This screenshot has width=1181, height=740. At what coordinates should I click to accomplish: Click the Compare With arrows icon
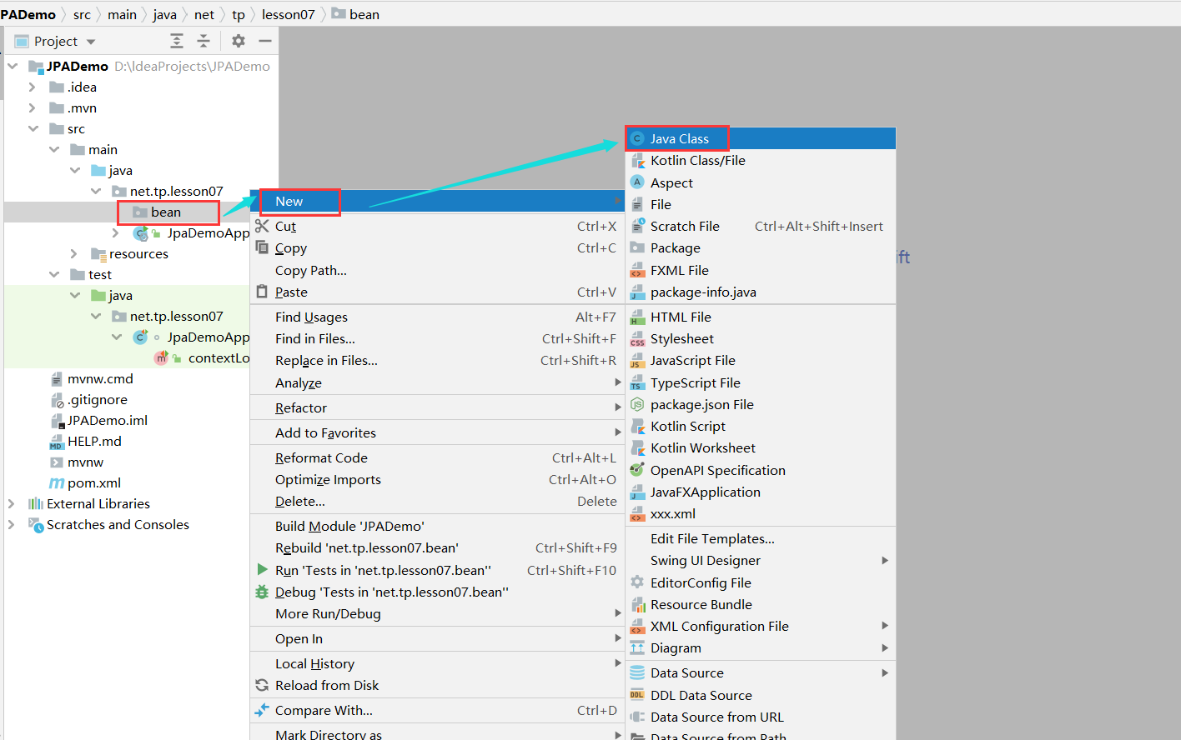click(x=262, y=710)
